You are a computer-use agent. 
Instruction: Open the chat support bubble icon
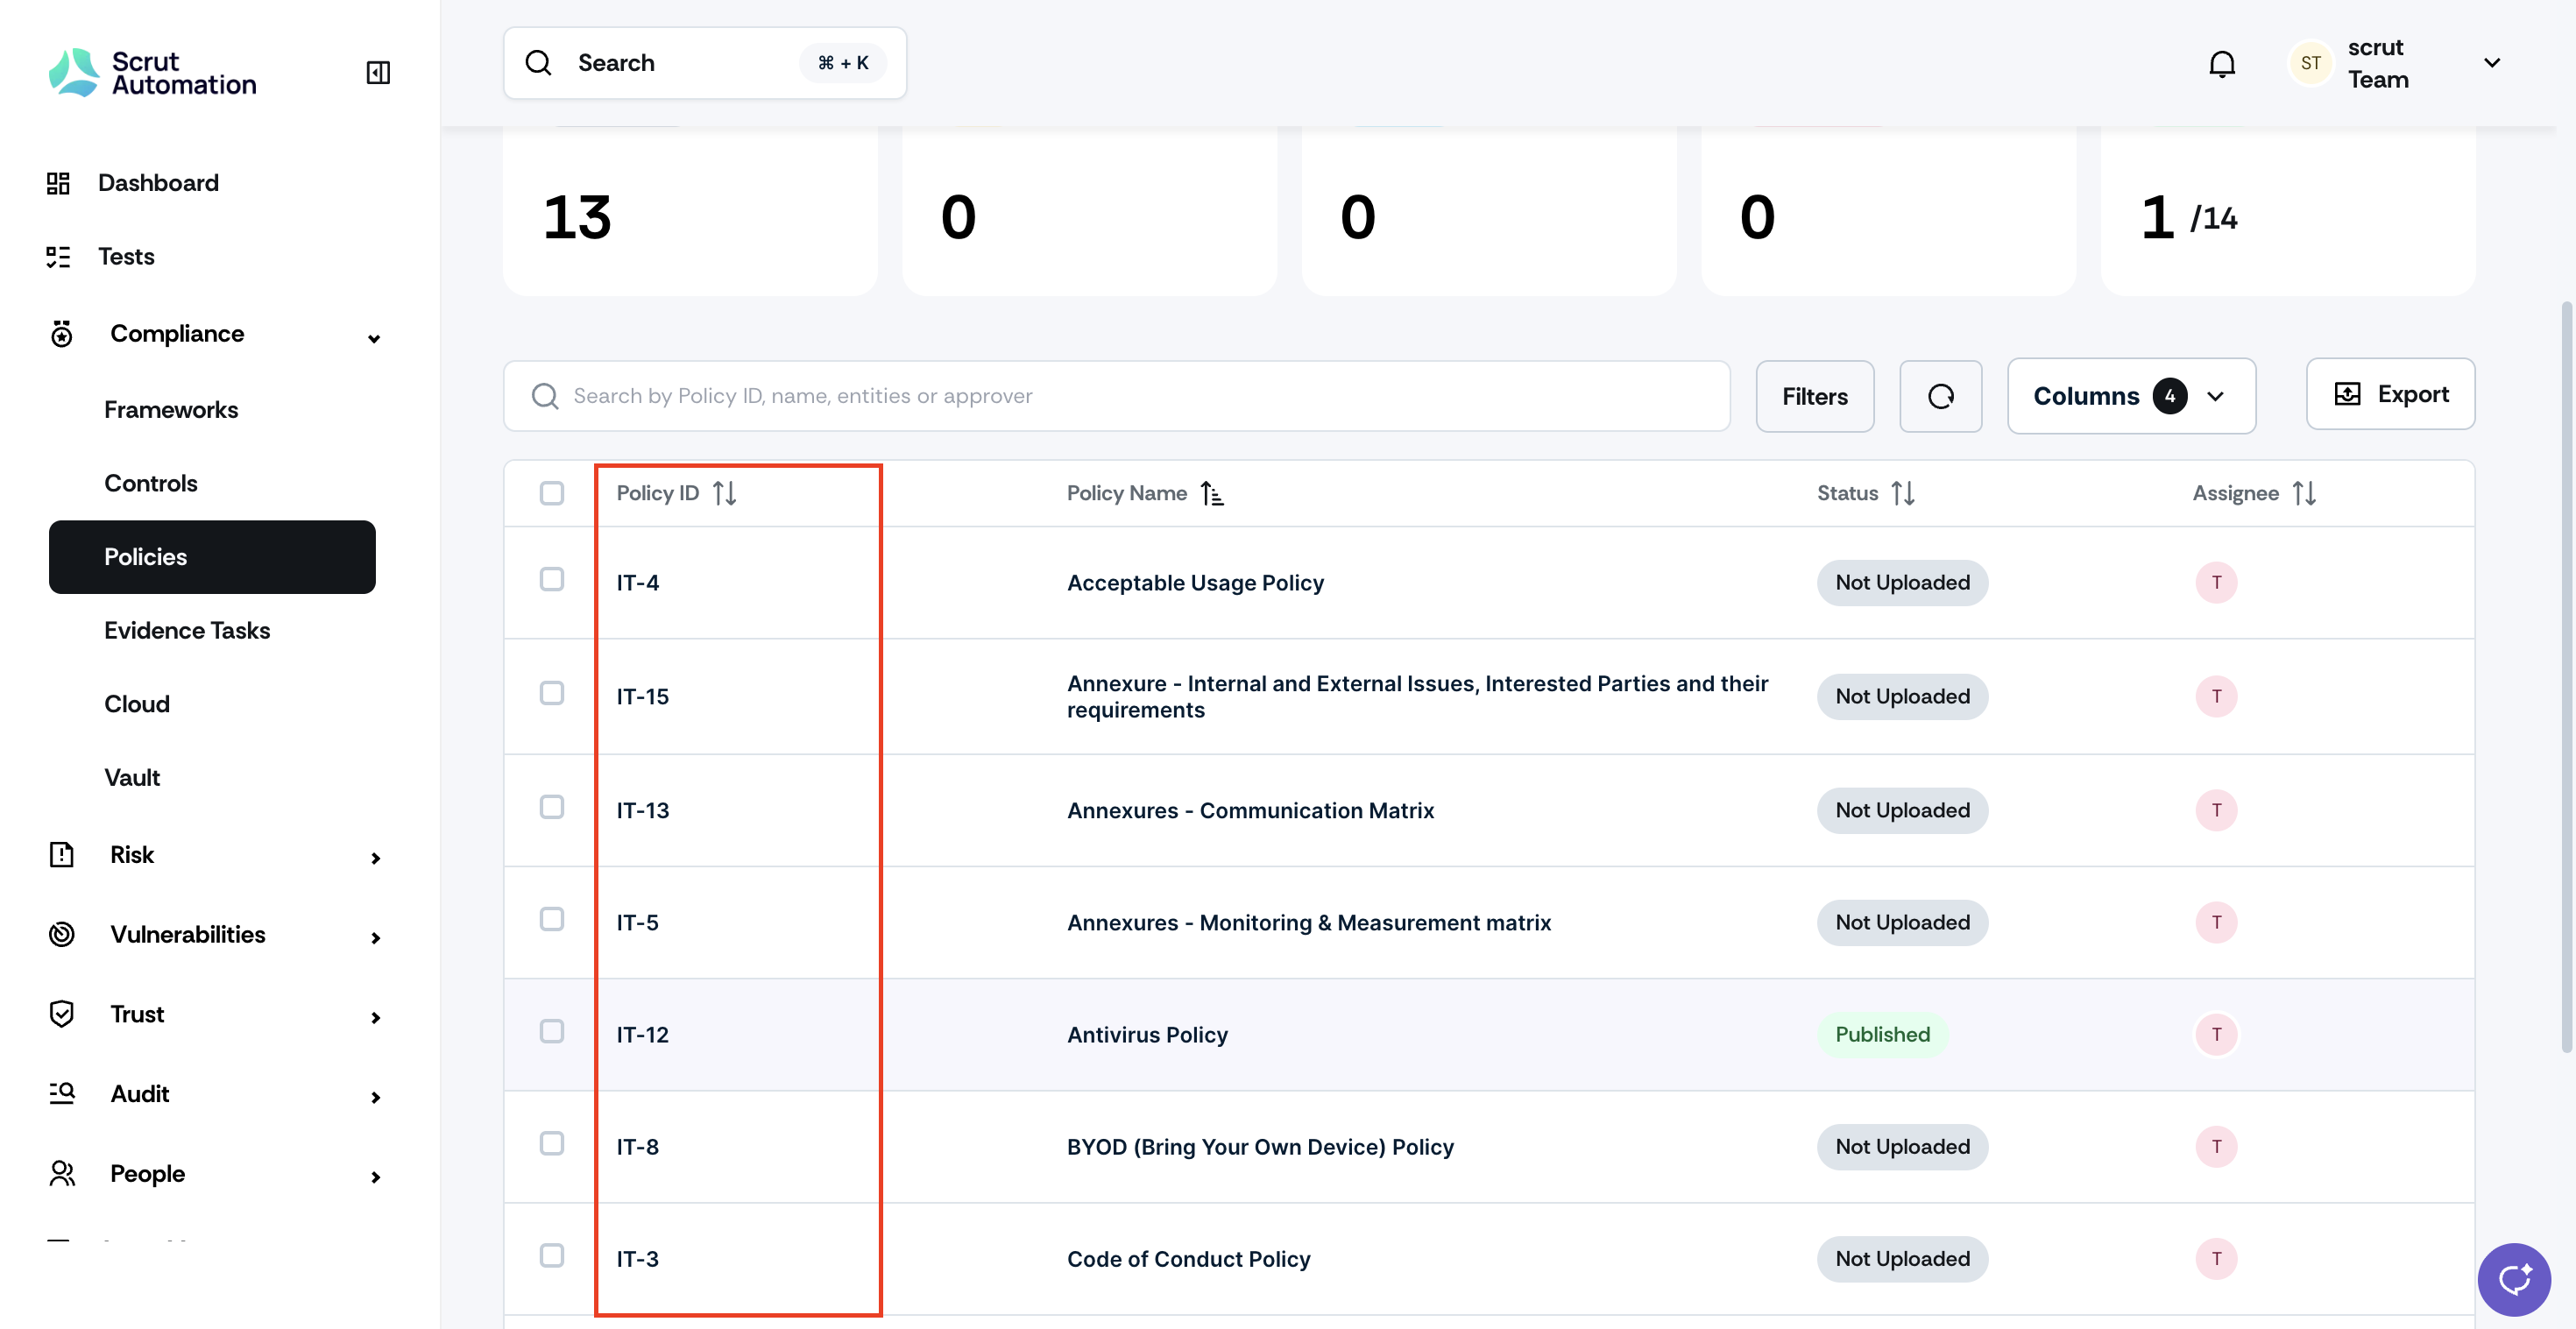click(x=2514, y=1279)
